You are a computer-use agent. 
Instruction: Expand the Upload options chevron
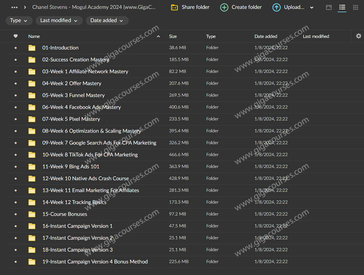(x=312, y=7)
